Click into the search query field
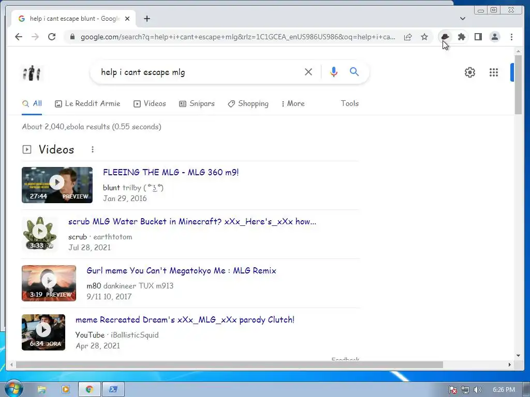Viewport: 530px width, 397px height. pos(199,72)
